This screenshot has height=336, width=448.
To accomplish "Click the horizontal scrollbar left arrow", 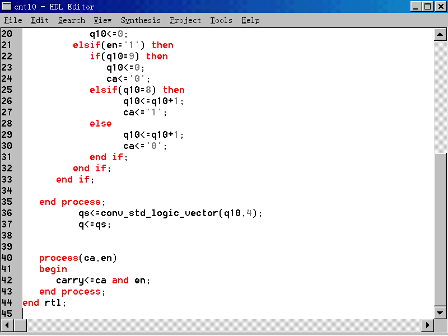I will (x=7, y=325).
